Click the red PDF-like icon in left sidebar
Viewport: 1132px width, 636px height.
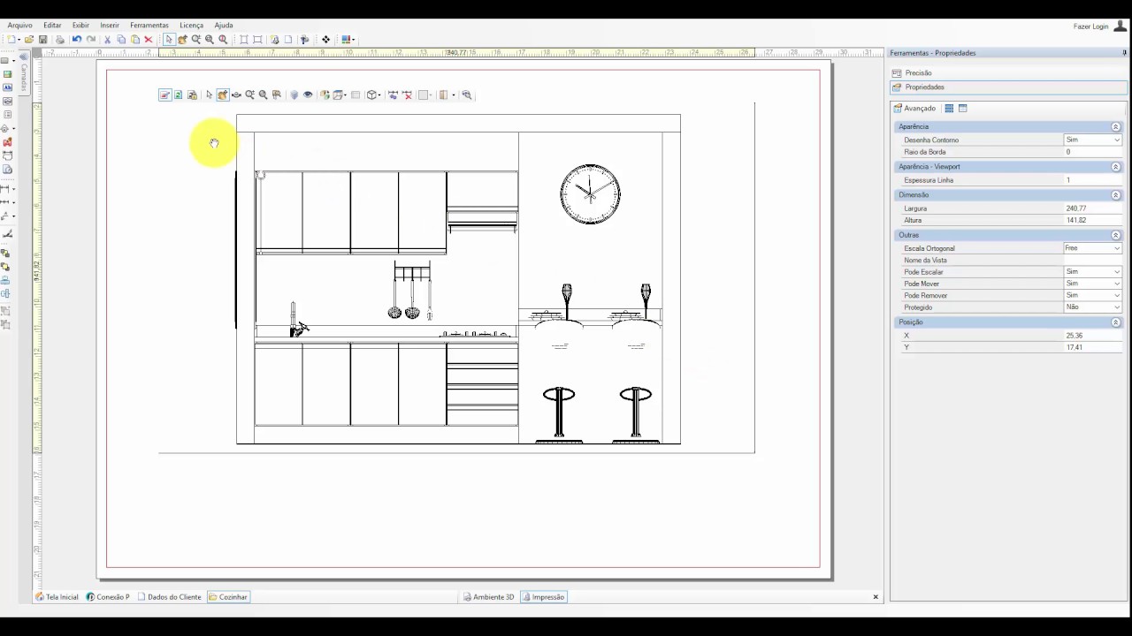[8, 142]
